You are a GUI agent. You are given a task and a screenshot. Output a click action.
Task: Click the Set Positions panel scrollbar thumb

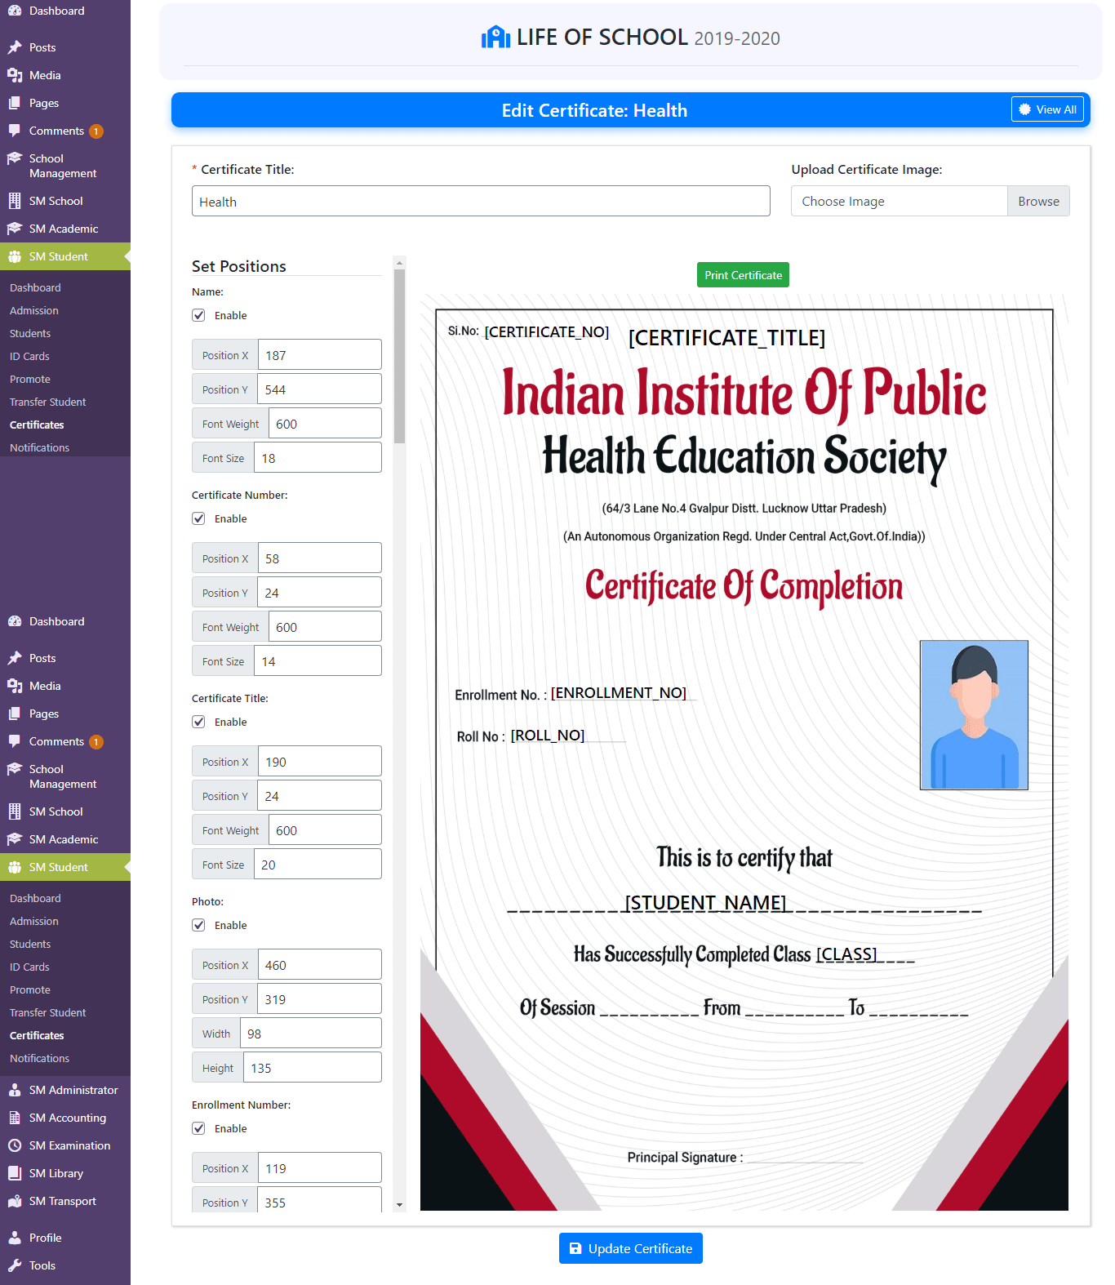pyautogui.click(x=399, y=356)
